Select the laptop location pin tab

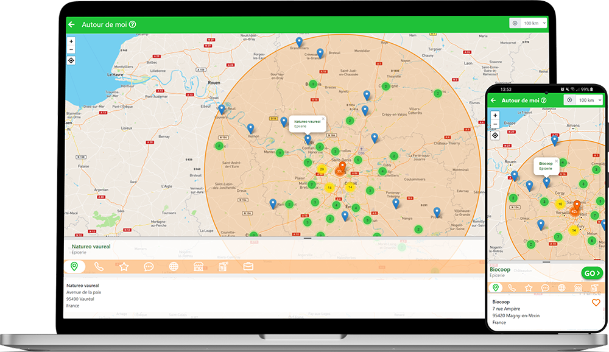pyautogui.click(x=74, y=267)
